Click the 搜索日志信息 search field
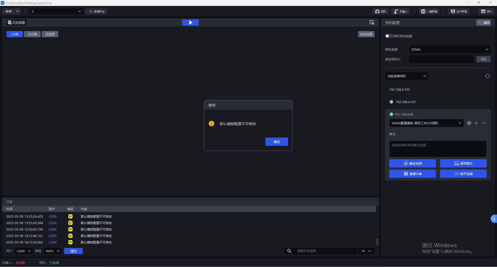Screen dimensions: 497x267 [326, 251]
